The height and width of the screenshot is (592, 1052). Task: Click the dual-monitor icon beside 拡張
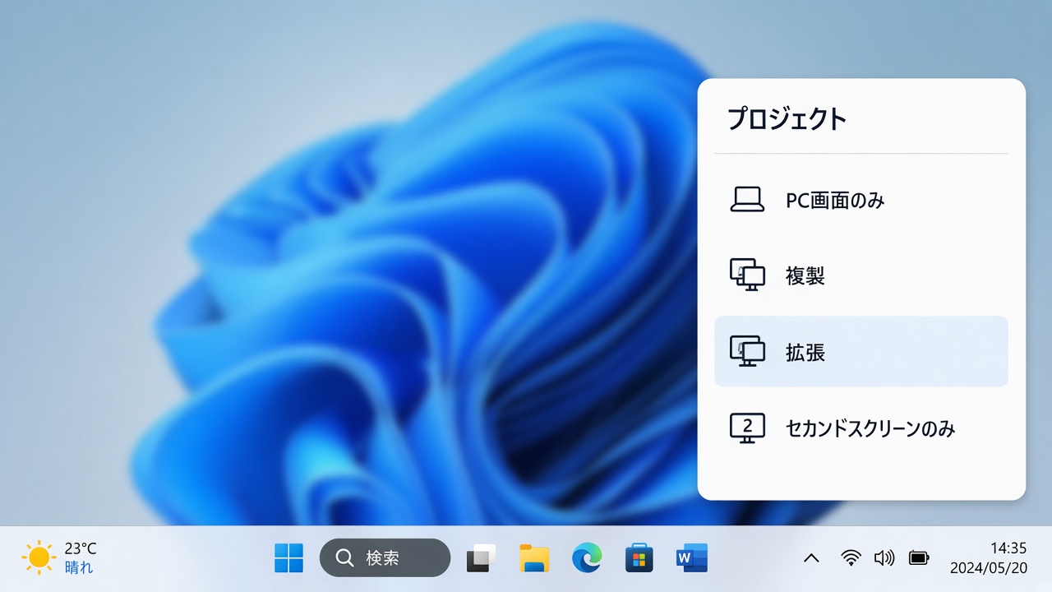(747, 351)
